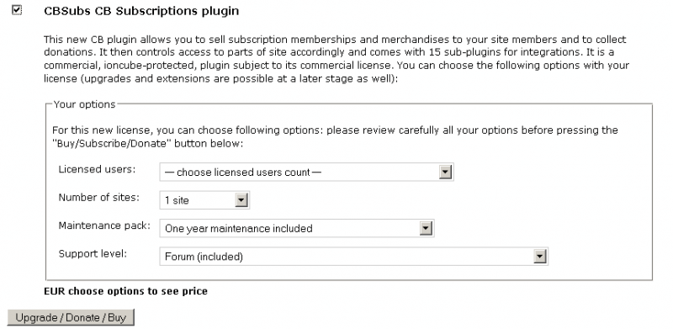Toggle the CBSubs CB Subscriptions plugin checkbox
This screenshot has width=673, height=329.
click(17, 10)
